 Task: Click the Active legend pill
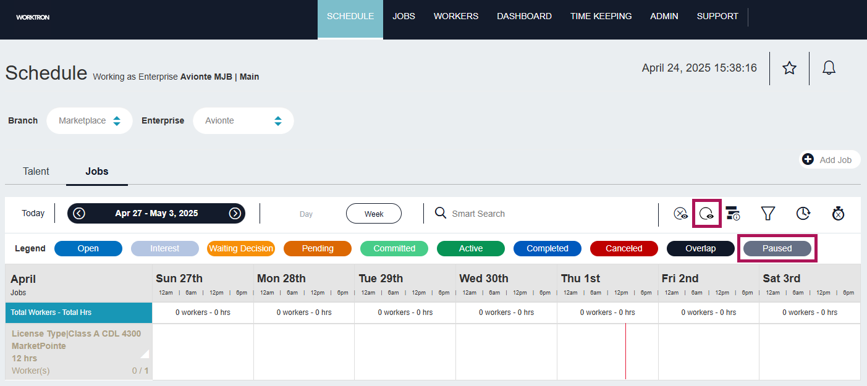coord(471,248)
